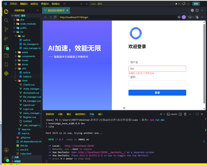The width and height of the screenshot is (207, 165).
Task: Open the new terminal launch profile dropdown
Action: pyautogui.click(x=164, y=114)
